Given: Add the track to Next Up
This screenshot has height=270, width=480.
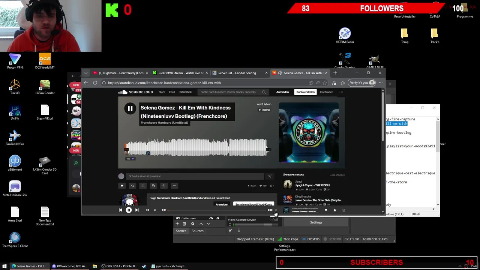Looking at the screenshot, I should 164,186.
